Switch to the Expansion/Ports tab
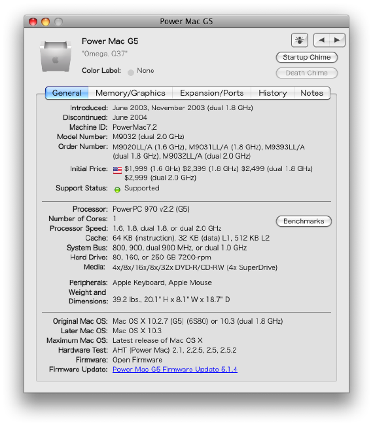This screenshot has height=426, width=373. click(x=211, y=93)
